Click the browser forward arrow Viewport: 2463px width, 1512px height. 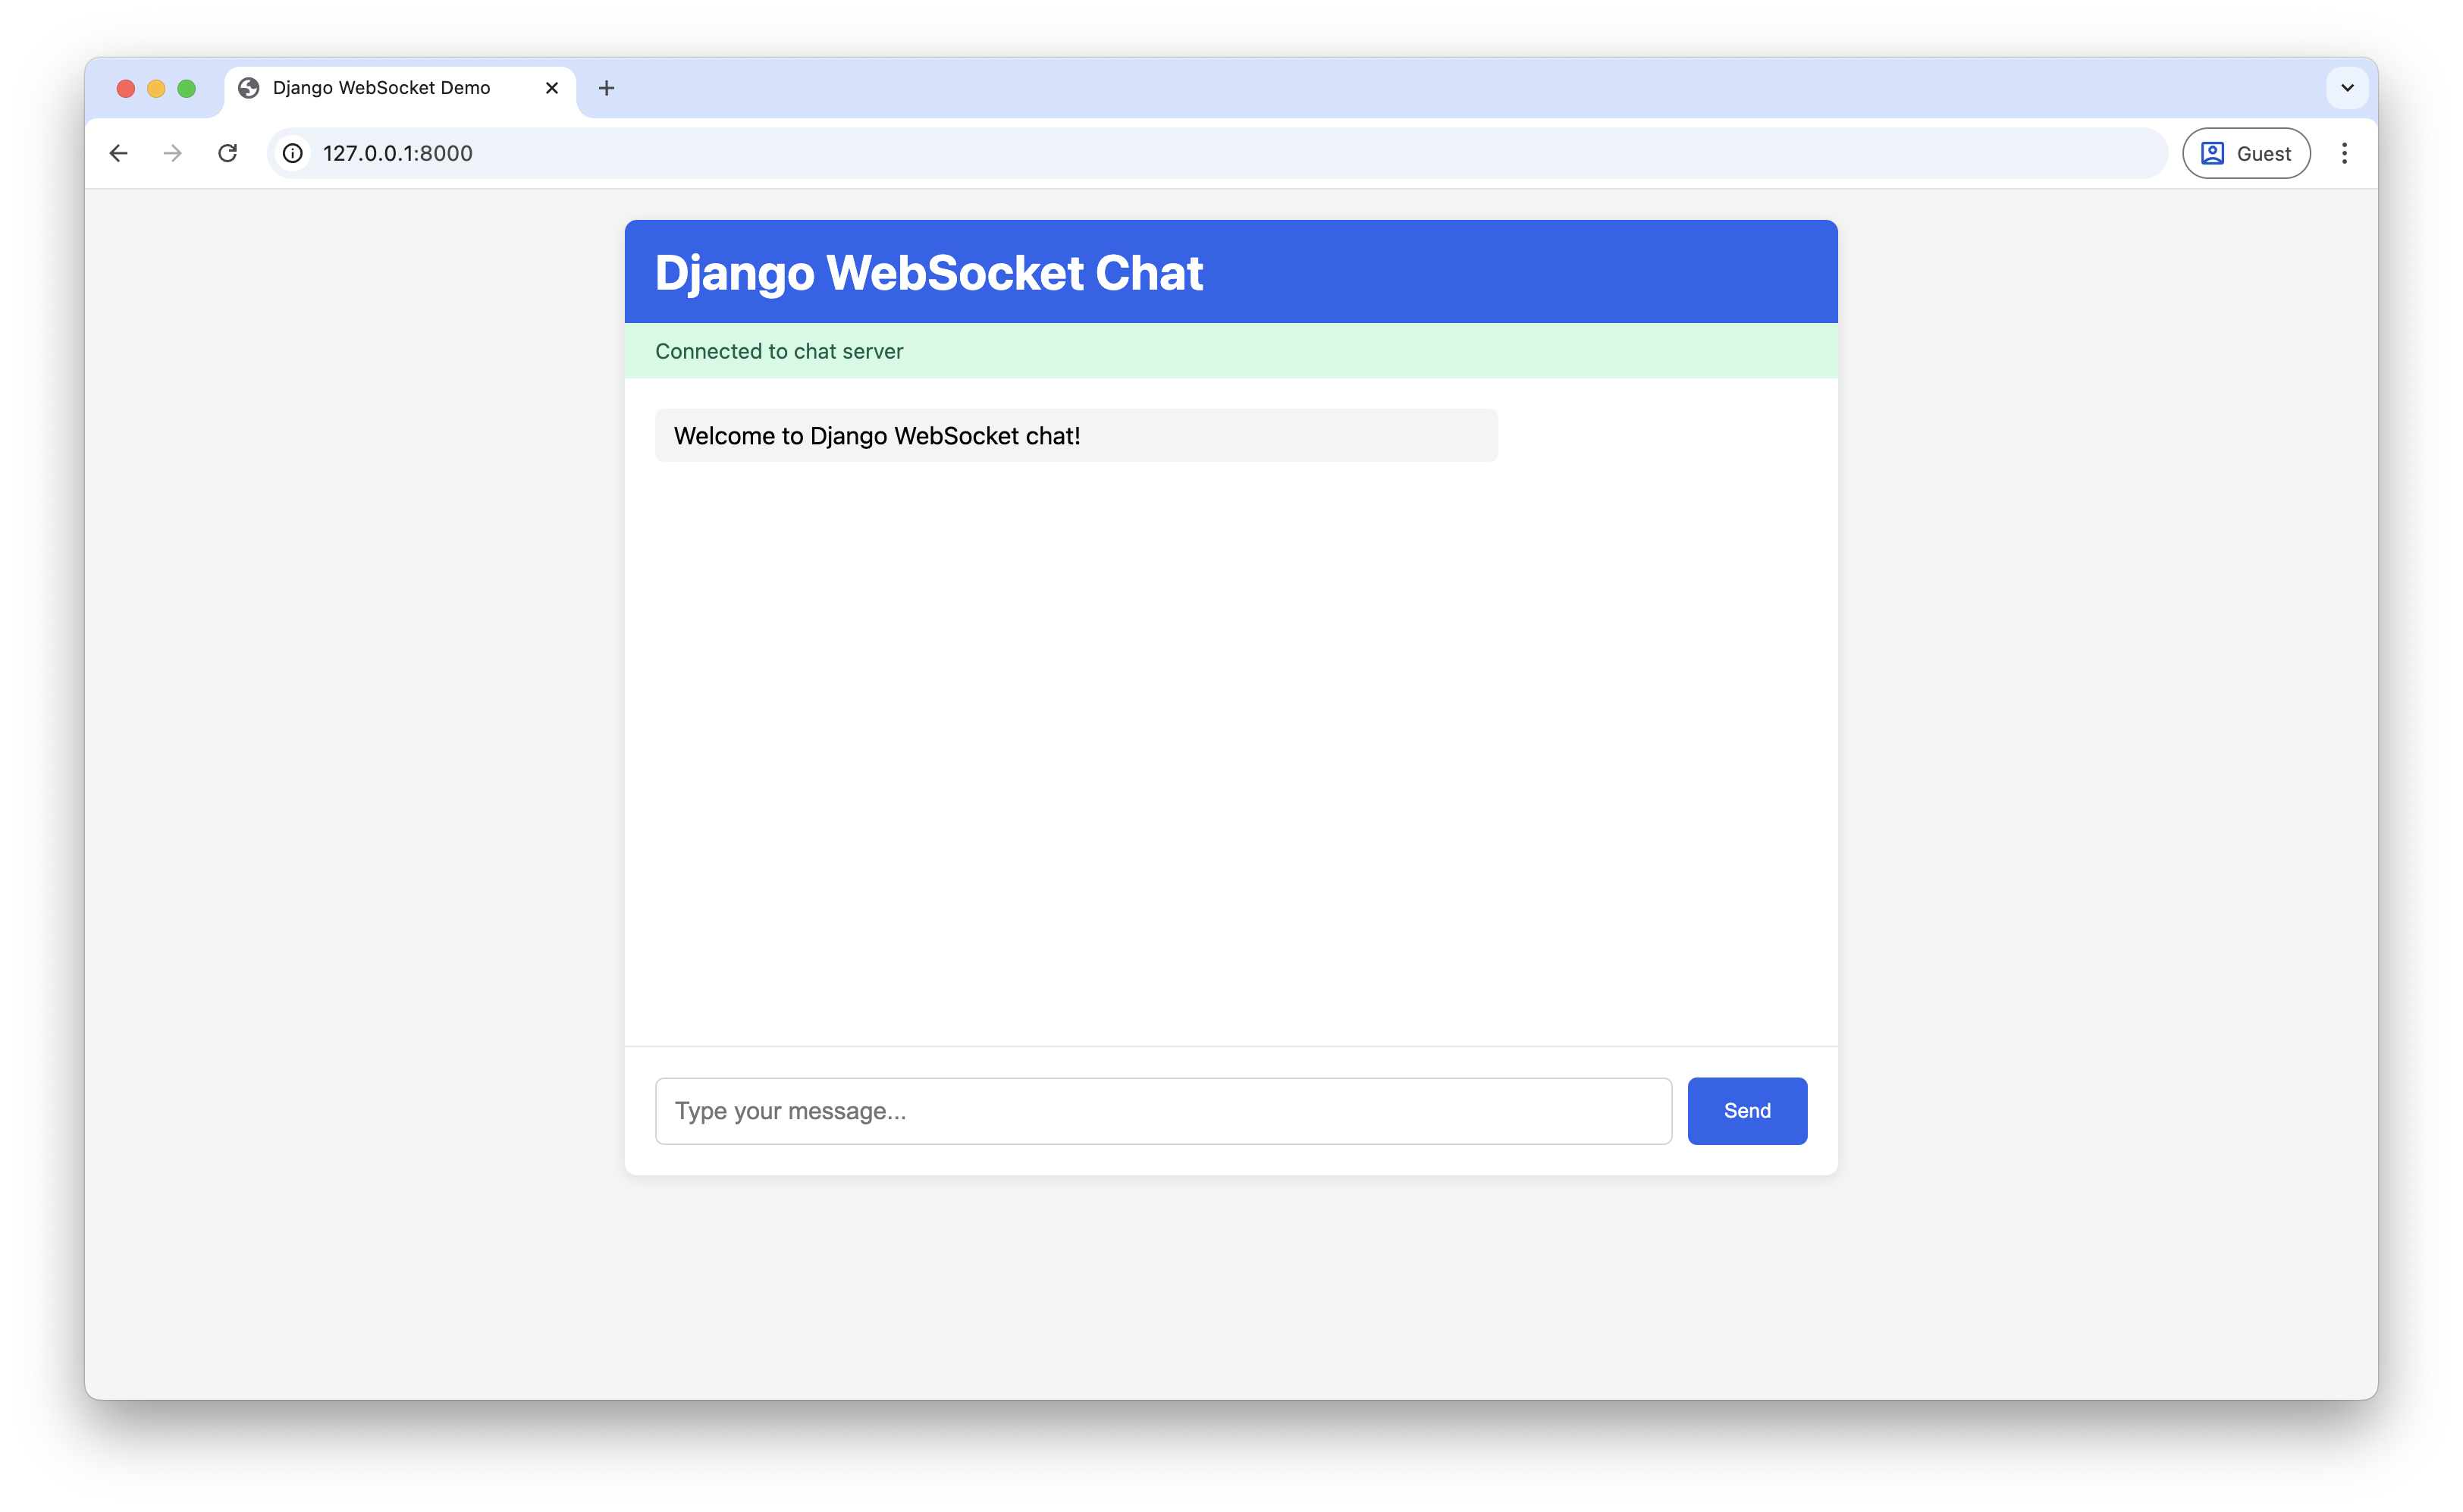coord(173,153)
